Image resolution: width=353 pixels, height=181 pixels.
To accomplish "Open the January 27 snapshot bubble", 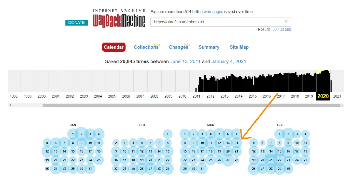I will (56, 169).
